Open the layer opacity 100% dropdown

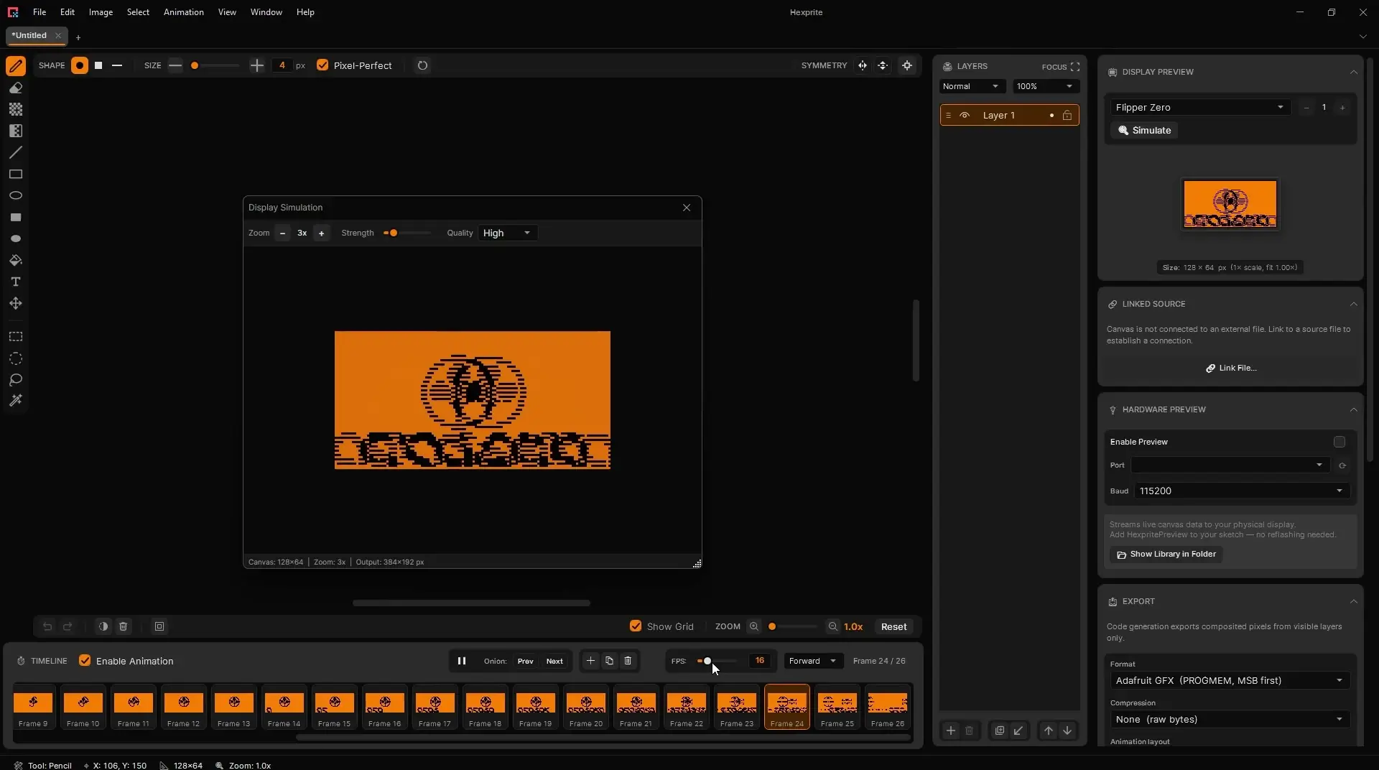coord(1046,86)
